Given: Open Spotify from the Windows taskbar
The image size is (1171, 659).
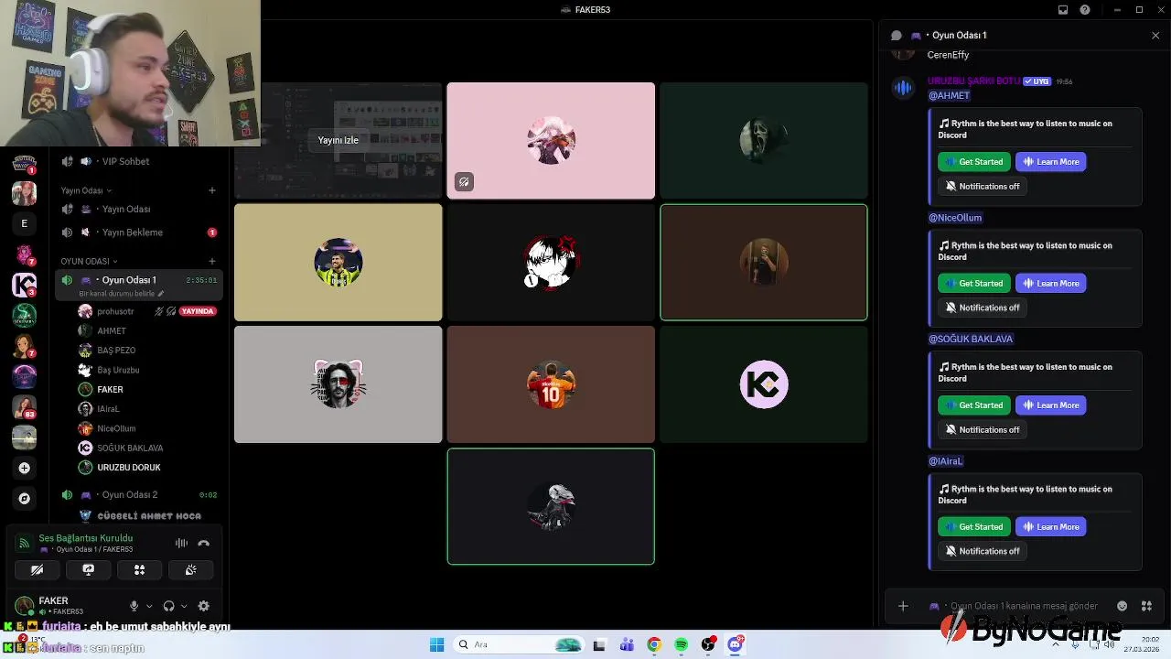Looking at the screenshot, I should tap(682, 645).
